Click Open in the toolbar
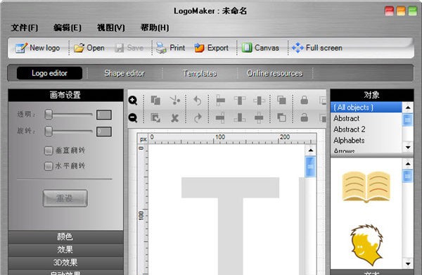The height and width of the screenshot is (275, 422). (89, 48)
